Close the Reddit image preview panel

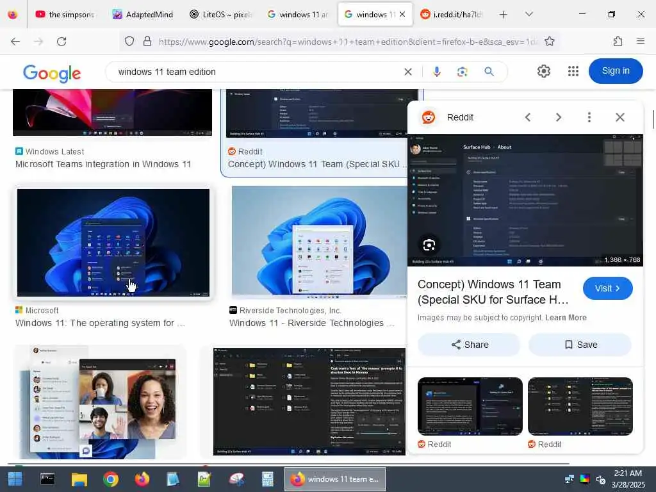[620, 118]
